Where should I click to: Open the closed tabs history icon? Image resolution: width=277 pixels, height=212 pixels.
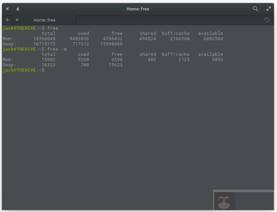point(267,20)
